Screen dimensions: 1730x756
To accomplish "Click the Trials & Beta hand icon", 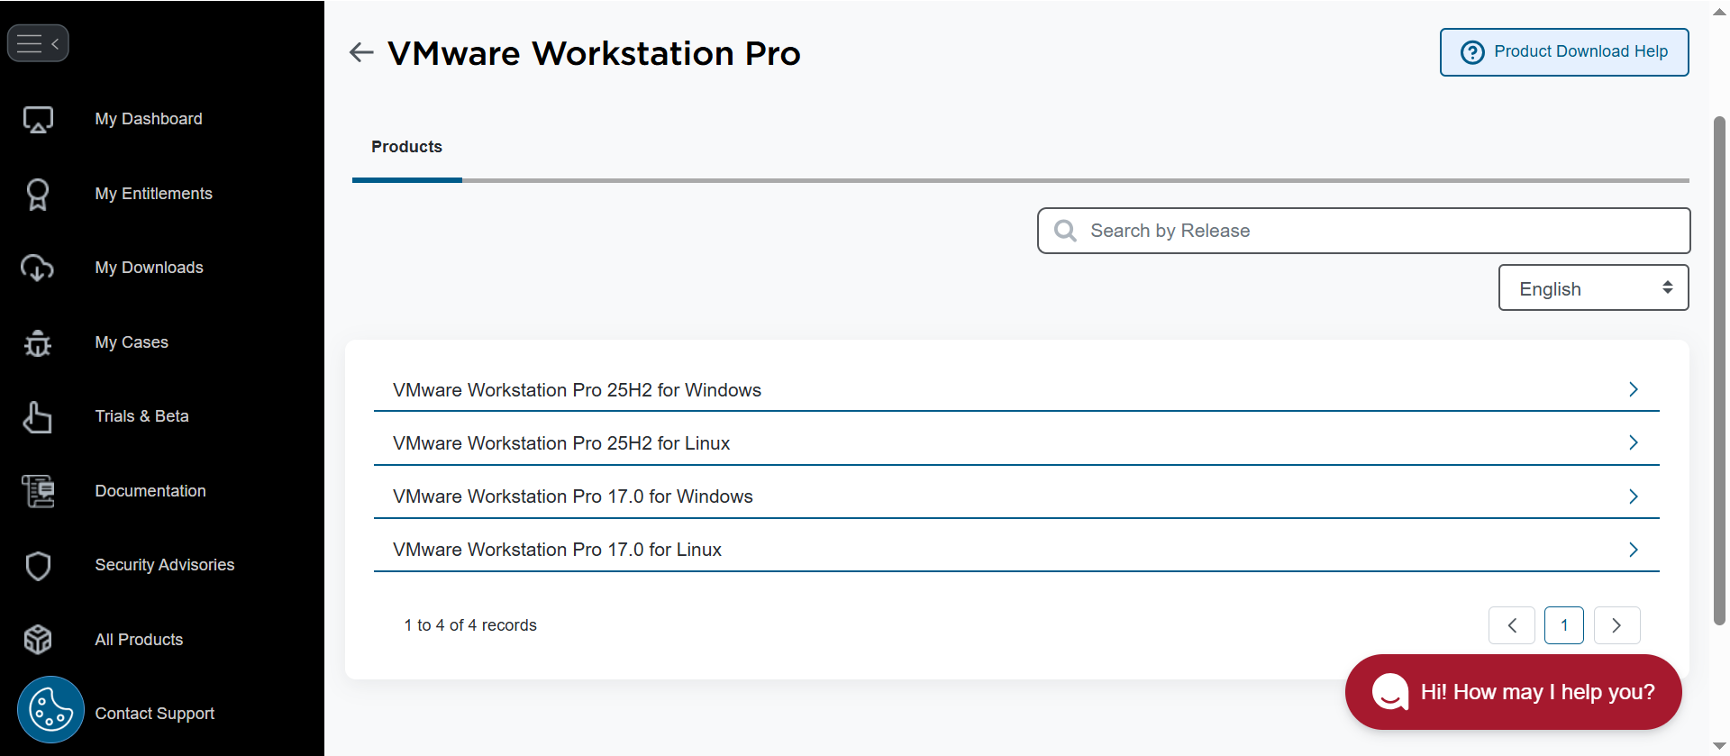I will (x=38, y=417).
